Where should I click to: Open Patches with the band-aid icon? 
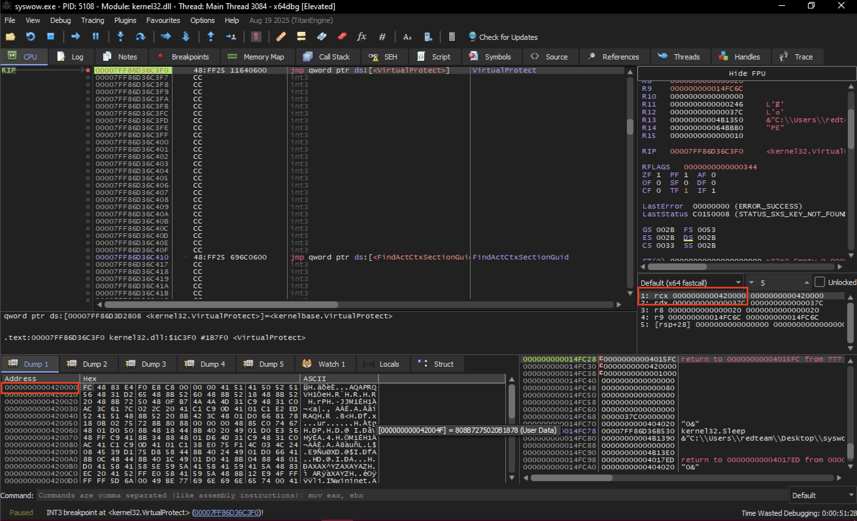pos(281,37)
